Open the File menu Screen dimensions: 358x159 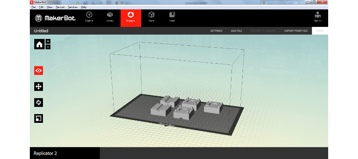click(33, 7)
